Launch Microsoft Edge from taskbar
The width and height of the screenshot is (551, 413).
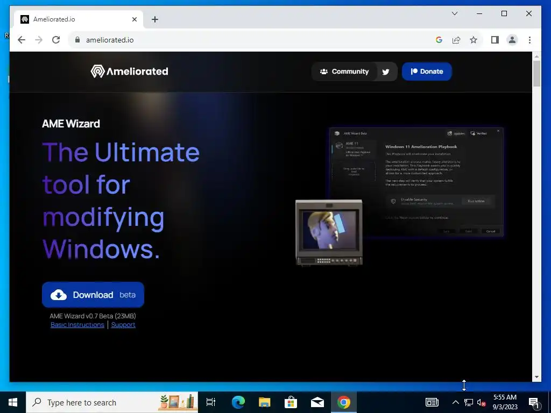(x=238, y=402)
